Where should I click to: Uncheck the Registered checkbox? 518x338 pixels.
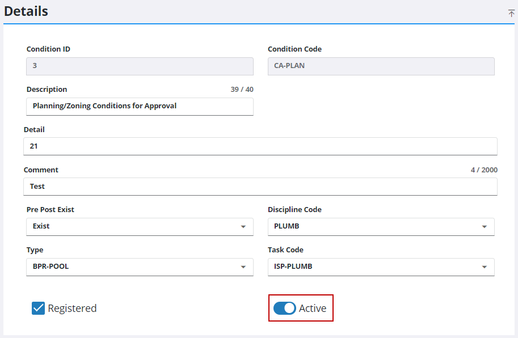tap(38, 308)
